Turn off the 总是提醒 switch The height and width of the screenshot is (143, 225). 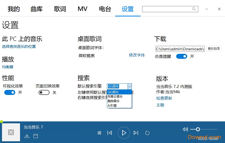click(x=182, y=56)
